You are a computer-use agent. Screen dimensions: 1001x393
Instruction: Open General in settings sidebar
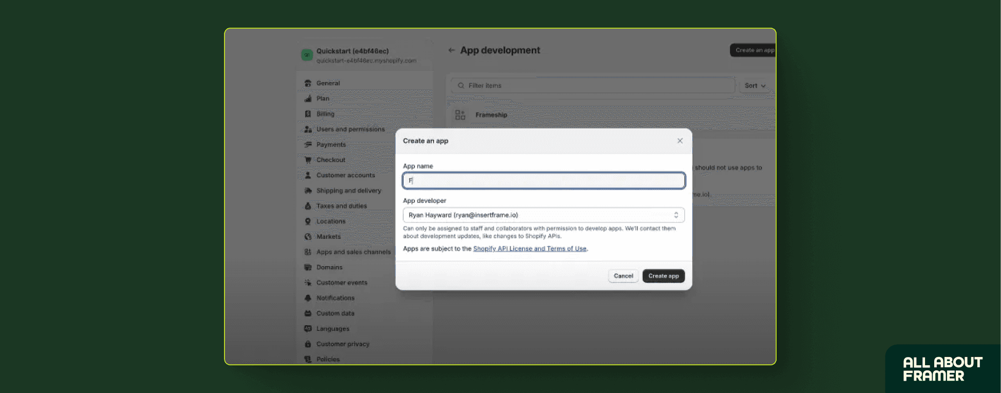328,83
